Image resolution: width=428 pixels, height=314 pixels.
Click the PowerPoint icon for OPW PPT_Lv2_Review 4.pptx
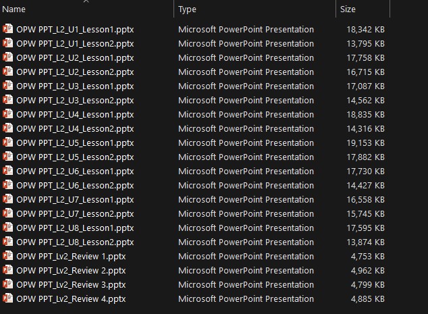click(x=7, y=298)
